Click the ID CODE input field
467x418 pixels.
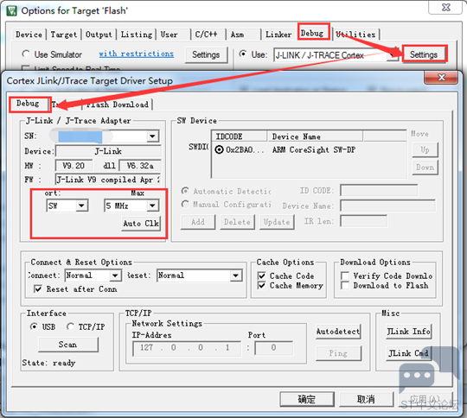[x=379, y=190]
